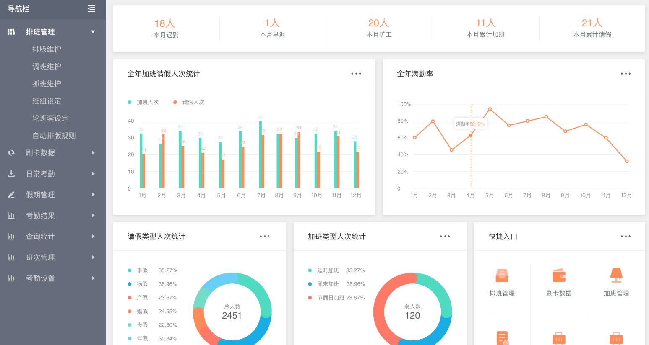This screenshot has width=649, height=345.
Task: Toggle 加班人次 legend series
Action: pyautogui.click(x=143, y=102)
